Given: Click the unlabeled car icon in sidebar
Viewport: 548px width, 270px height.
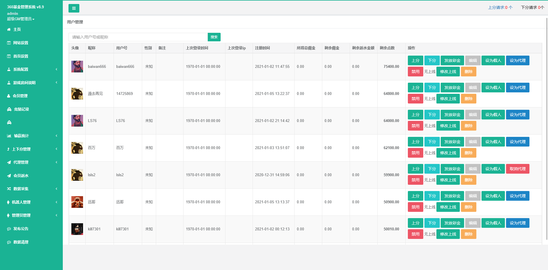Looking at the screenshot, I should point(9,123).
